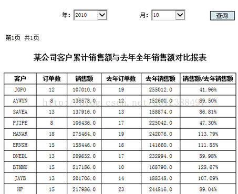This screenshot has height=194, width=238.
Task: Click the ratio cell 47.30%
Action: pos(208,123)
